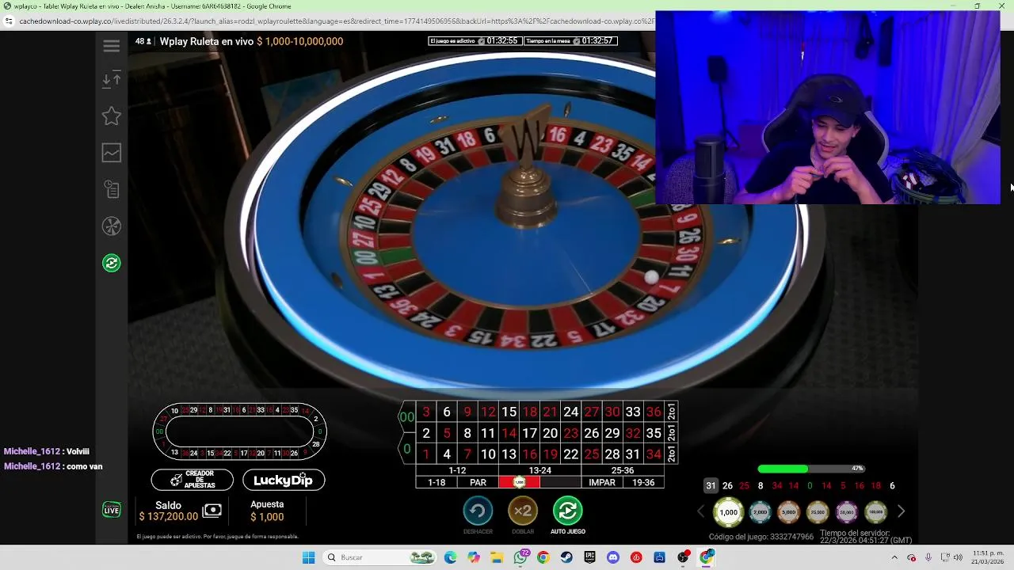This screenshot has height=570, width=1014.
Task: Click recent result number 26
Action: [x=727, y=485]
